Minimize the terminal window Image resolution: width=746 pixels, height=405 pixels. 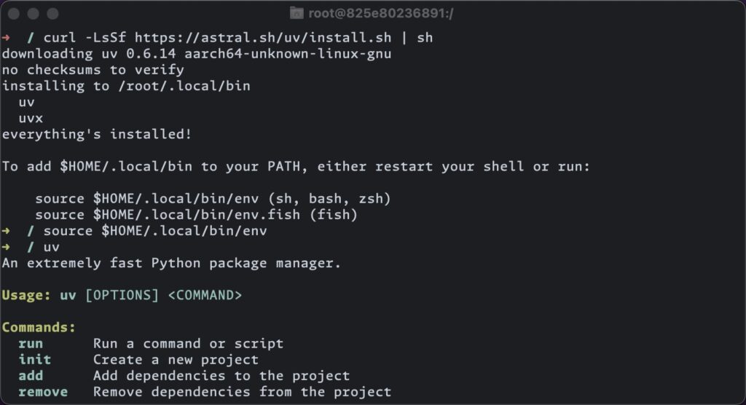coord(34,13)
